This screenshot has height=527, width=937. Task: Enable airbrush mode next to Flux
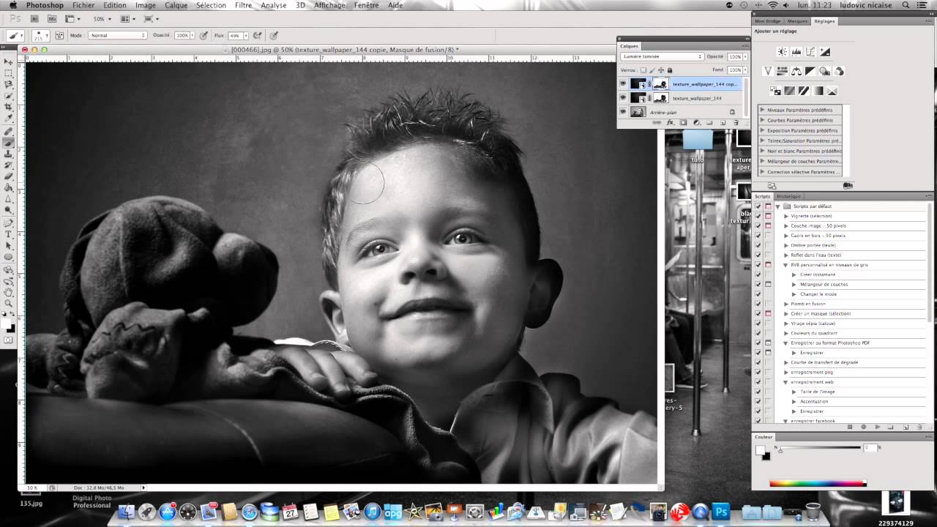point(258,35)
